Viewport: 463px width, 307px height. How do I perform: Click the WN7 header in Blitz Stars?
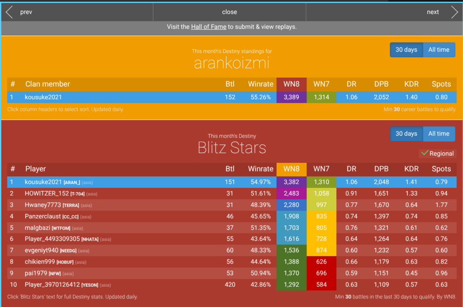point(321,169)
